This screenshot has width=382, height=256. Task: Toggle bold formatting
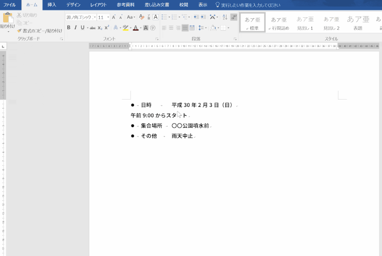pos(69,28)
